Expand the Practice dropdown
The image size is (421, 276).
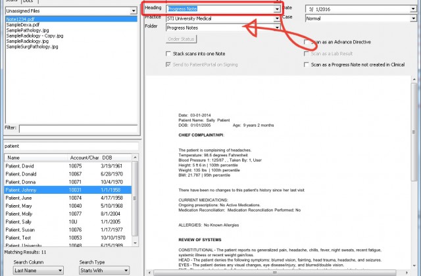(x=278, y=18)
